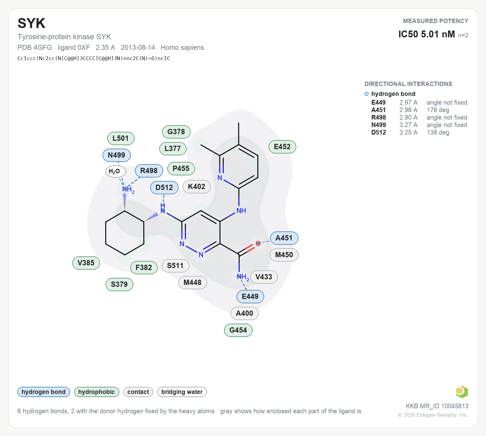Select residue label M450

pos(284,255)
